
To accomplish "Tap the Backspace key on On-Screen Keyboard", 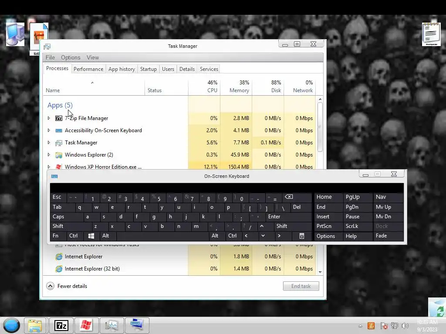I will [x=297, y=197].
